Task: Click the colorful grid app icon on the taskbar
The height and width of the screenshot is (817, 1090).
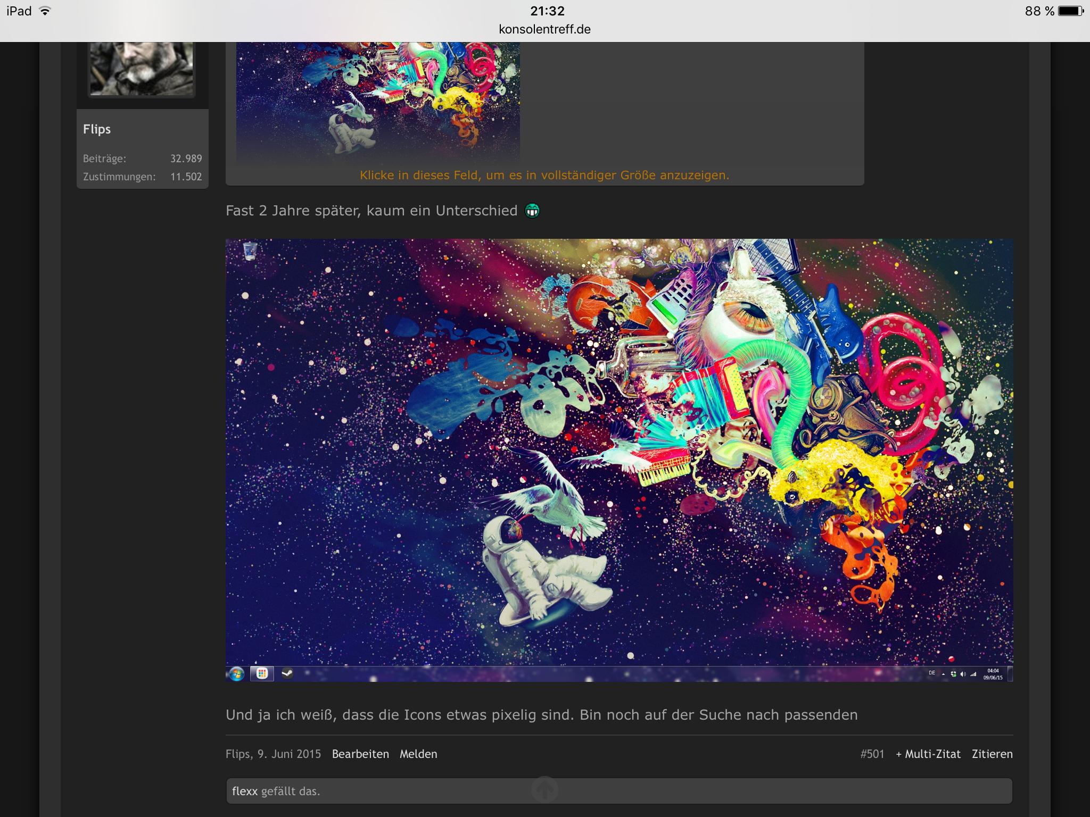Action: coord(262,673)
